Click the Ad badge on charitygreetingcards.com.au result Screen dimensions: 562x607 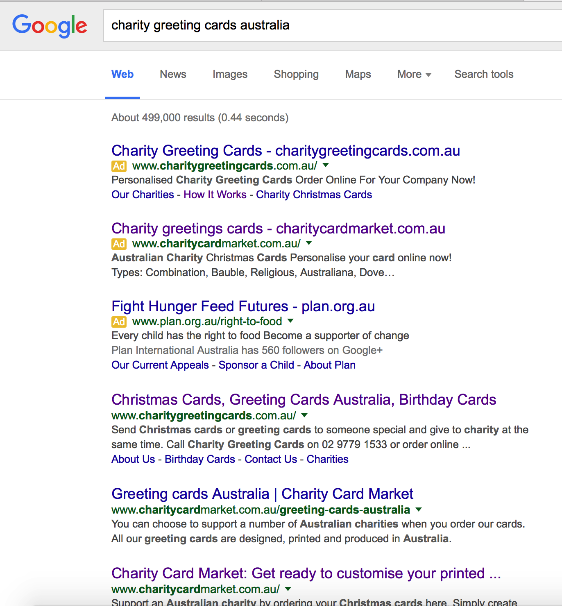(119, 166)
